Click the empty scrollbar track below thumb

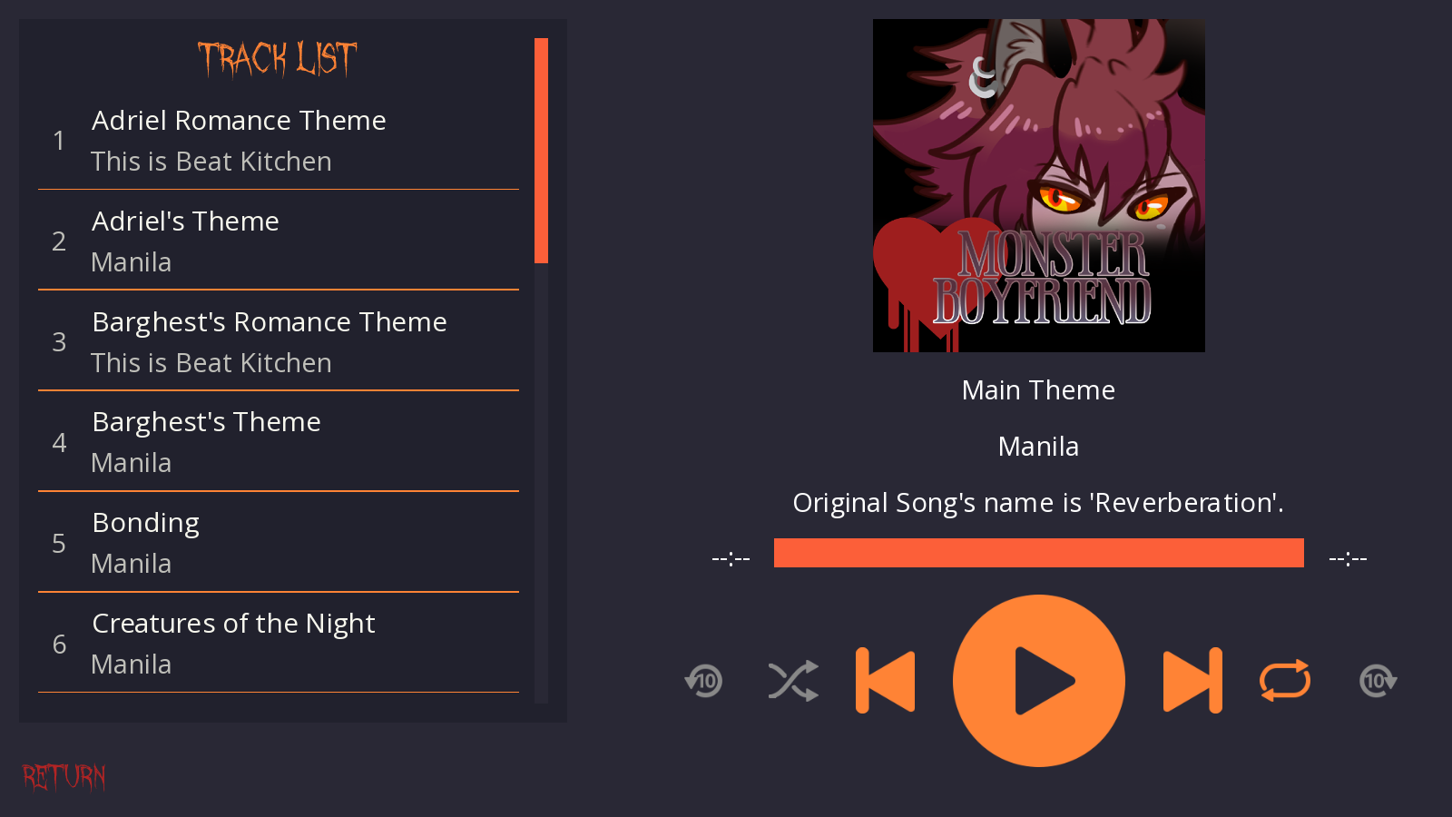coord(542,483)
